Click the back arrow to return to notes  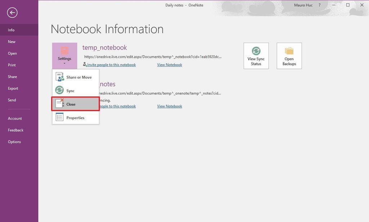[x=12, y=13]
